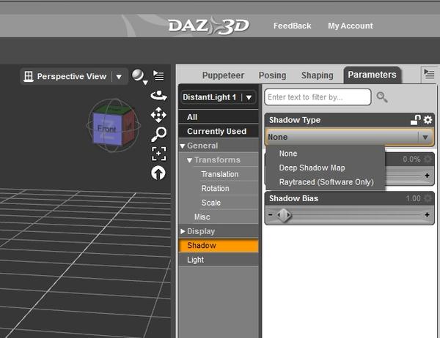Viewport: 440px width, 338px height.
Task: Select the pan view tool
Action: tap(158, 115)
